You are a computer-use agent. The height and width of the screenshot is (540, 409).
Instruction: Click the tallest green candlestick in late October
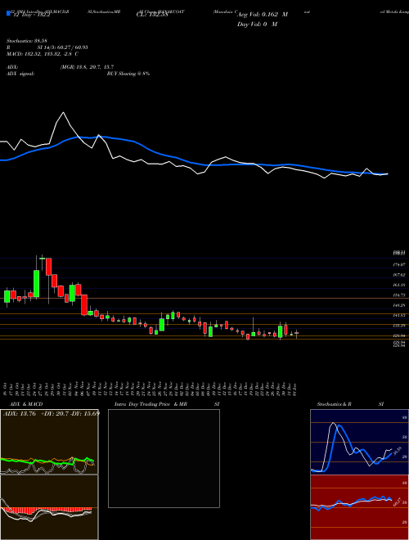pos(37,284)
